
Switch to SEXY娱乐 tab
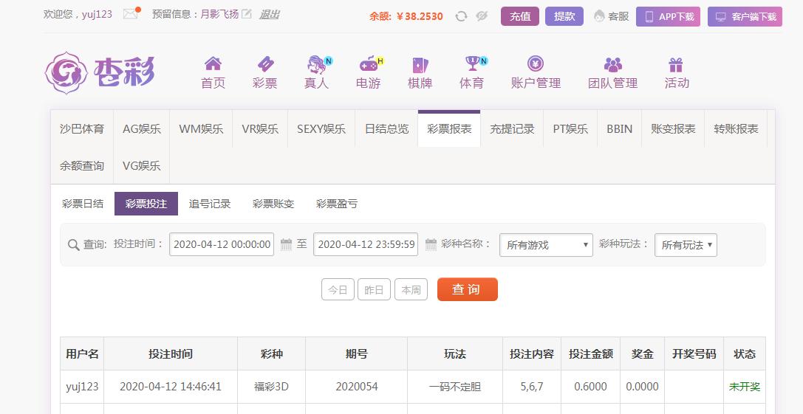click(x=321, y=129)
